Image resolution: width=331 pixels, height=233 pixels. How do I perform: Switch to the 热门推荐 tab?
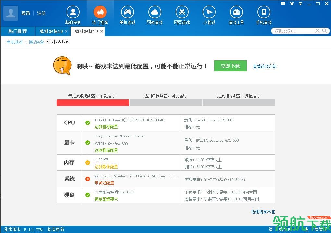pyautogui.click(x=18, y=31)
